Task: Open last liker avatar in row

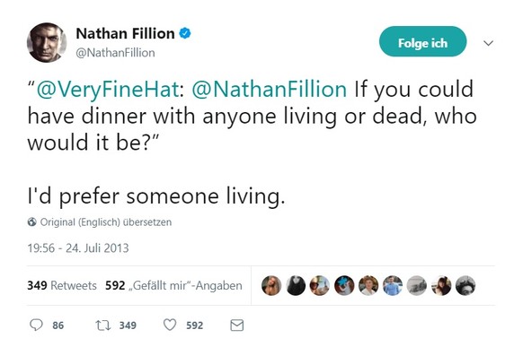Action: click(465, 285)
